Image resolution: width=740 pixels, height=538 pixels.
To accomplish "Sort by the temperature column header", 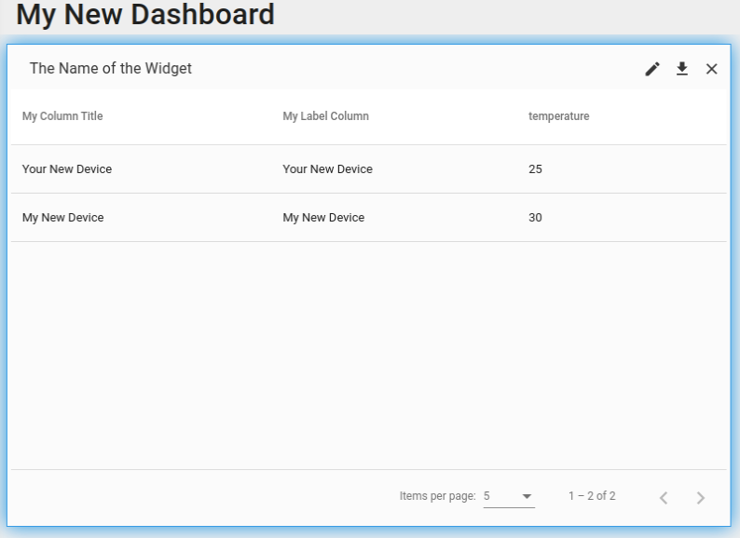I will [x=558, y=116].
